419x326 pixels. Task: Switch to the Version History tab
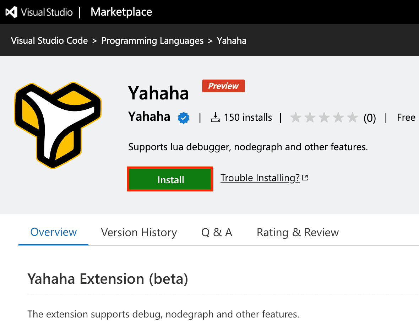tap(139, 232)
